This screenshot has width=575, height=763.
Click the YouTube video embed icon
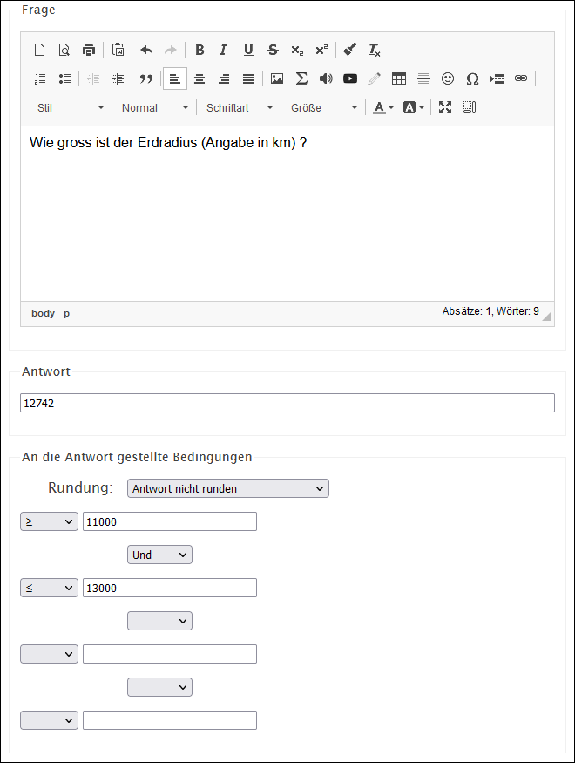click(350, 78)
